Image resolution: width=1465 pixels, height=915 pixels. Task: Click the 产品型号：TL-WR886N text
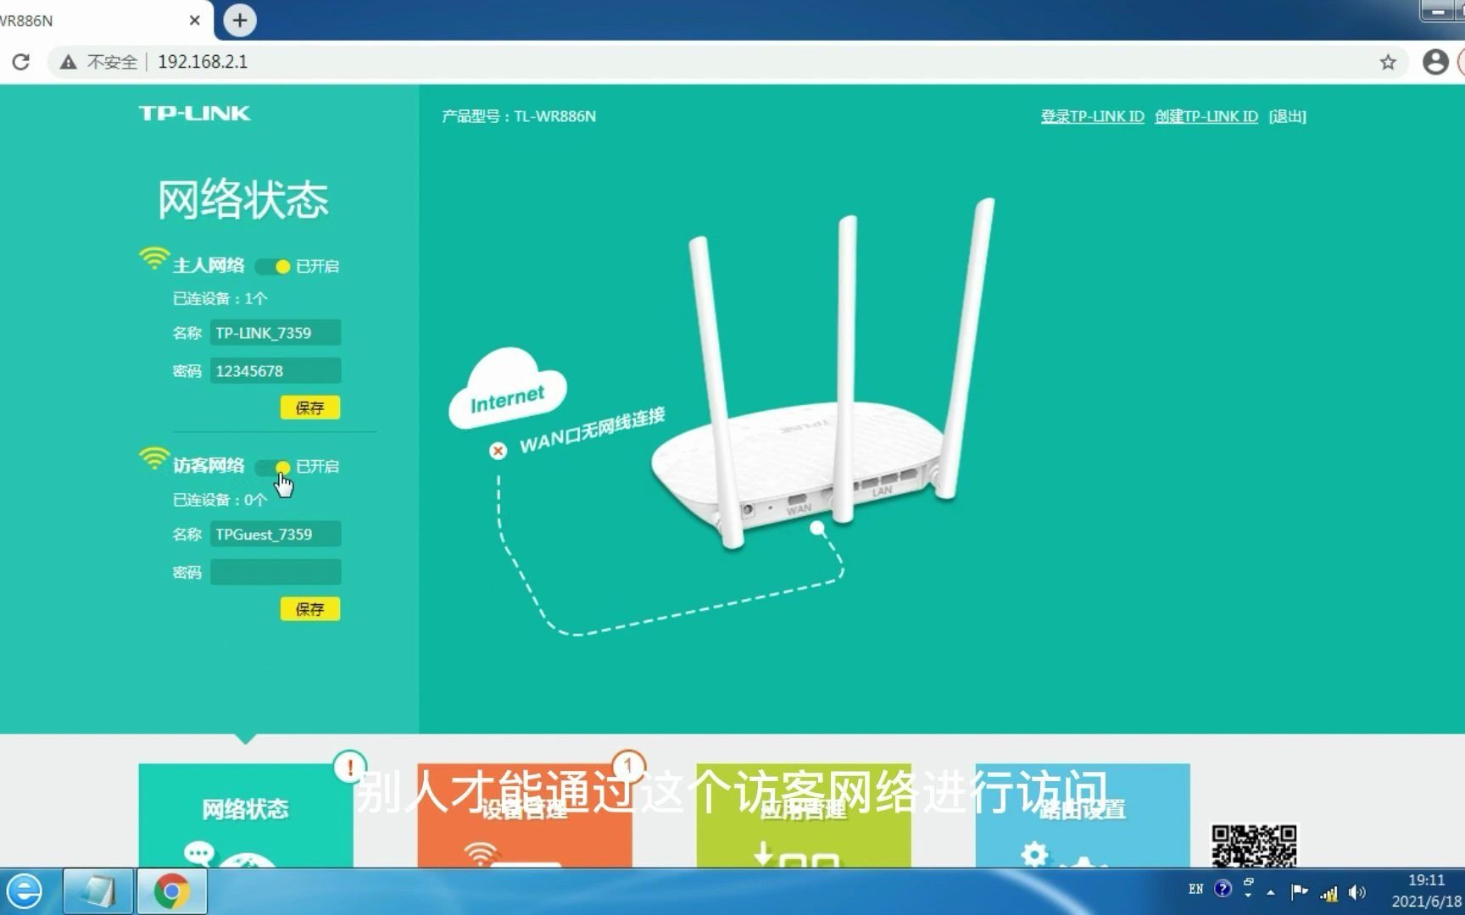[519, 116]
